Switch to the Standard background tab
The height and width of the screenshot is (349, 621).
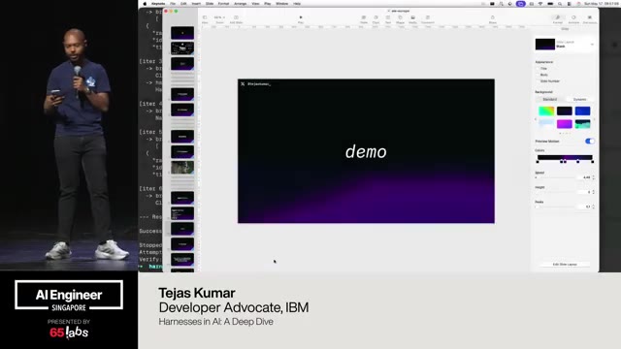pyautogui.click(x=550, y=99)
